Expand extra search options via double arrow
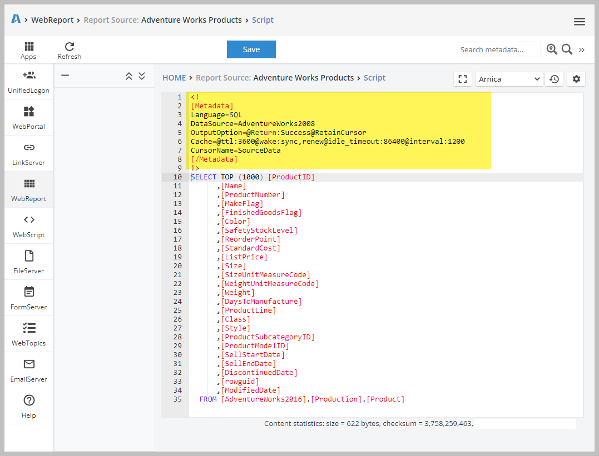 click(582, 49)
